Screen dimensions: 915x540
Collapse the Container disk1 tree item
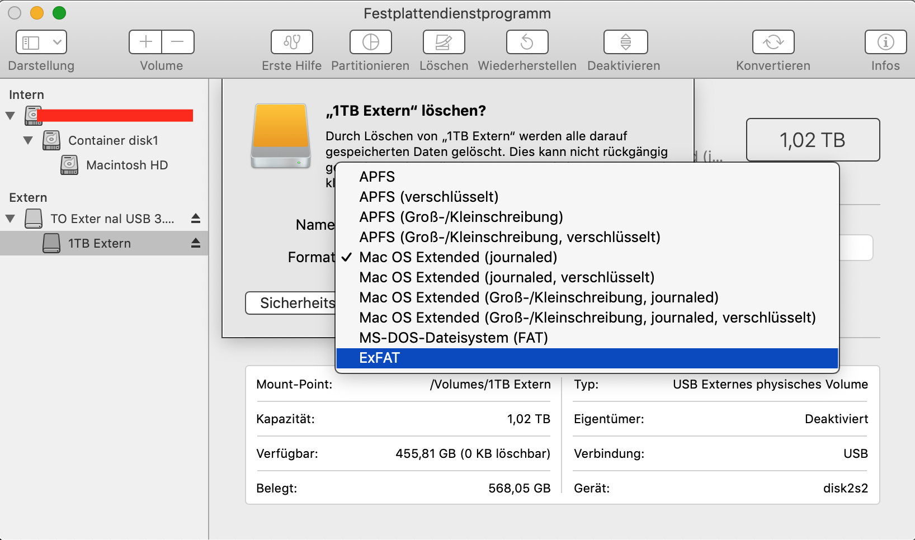[x=28, y=140]
